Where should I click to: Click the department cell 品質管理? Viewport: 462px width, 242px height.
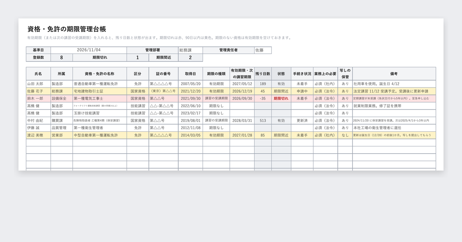click(61, 128)
